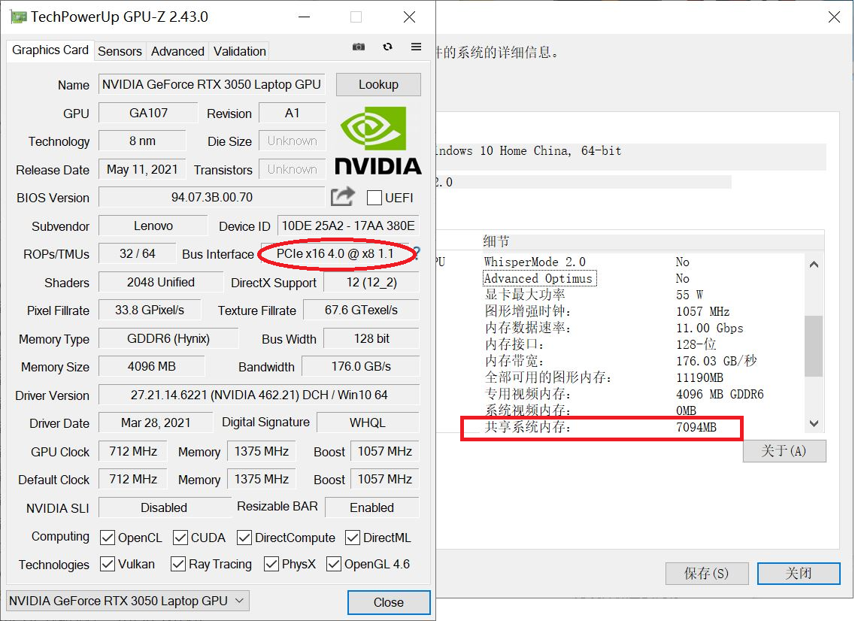The width and height of the screenshot is (855, 621).
Task: Open the GPU selection dropdown
Action: pyautogui.click(x=128, y=601)
